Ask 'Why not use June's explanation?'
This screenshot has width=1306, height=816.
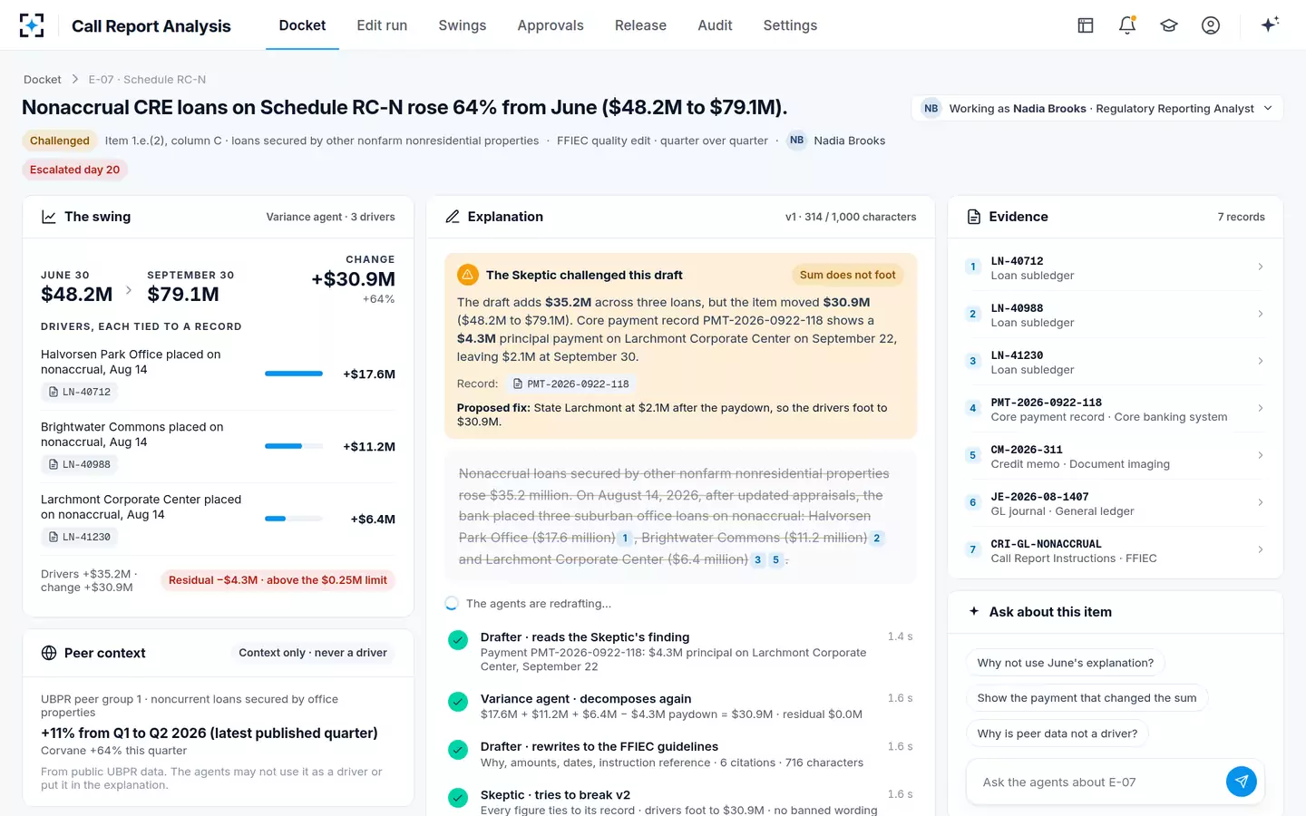tap(1066, 663)
